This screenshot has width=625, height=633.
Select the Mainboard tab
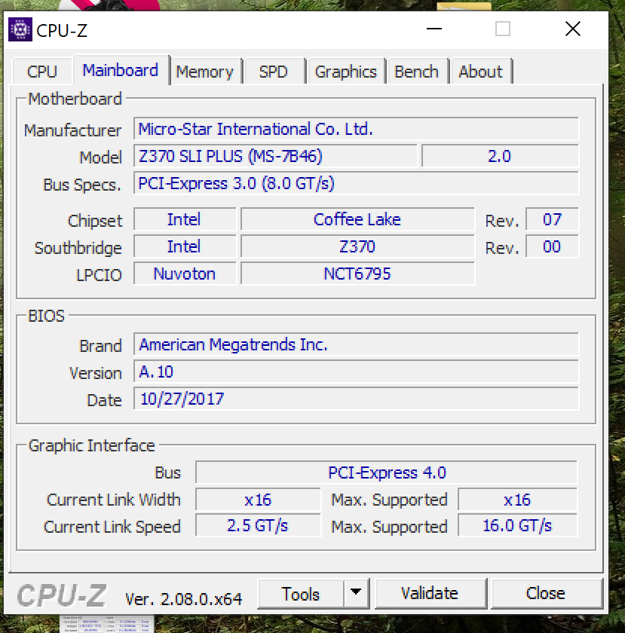121,70
